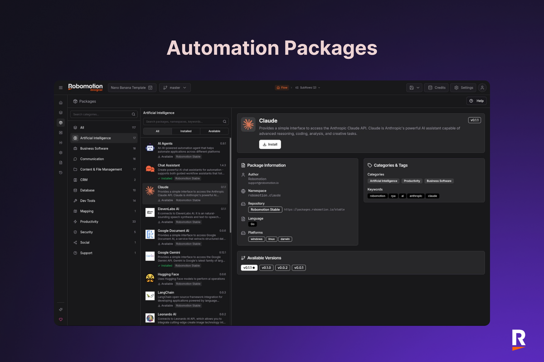Click the save icon in the top toolbar
This screenshot has height=362, width=544.
[412, 87]
